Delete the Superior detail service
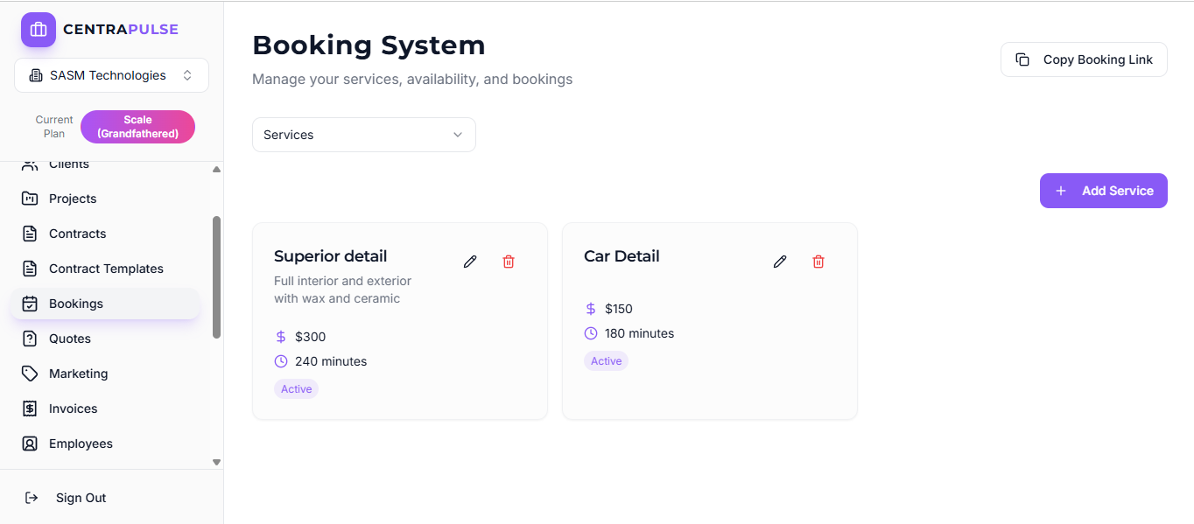This screenshot has width=1194, height=524. tap(509, 261)
